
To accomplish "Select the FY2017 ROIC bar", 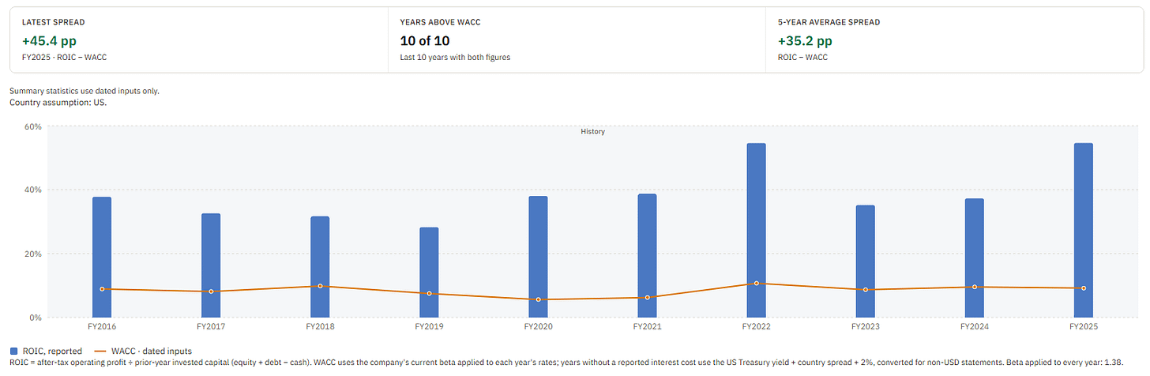I will 211,265.
